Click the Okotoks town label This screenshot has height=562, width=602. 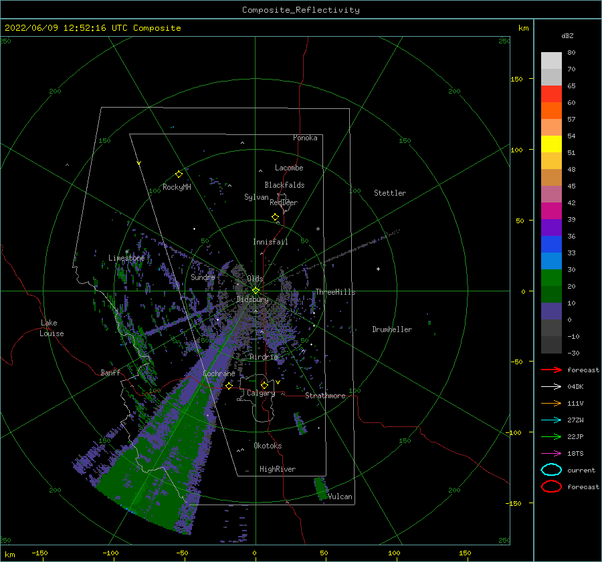(268, 446)
